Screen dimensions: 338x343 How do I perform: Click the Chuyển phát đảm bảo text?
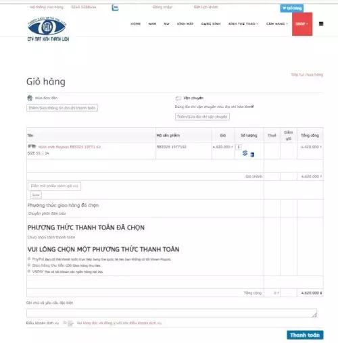[x=47, y=213]
